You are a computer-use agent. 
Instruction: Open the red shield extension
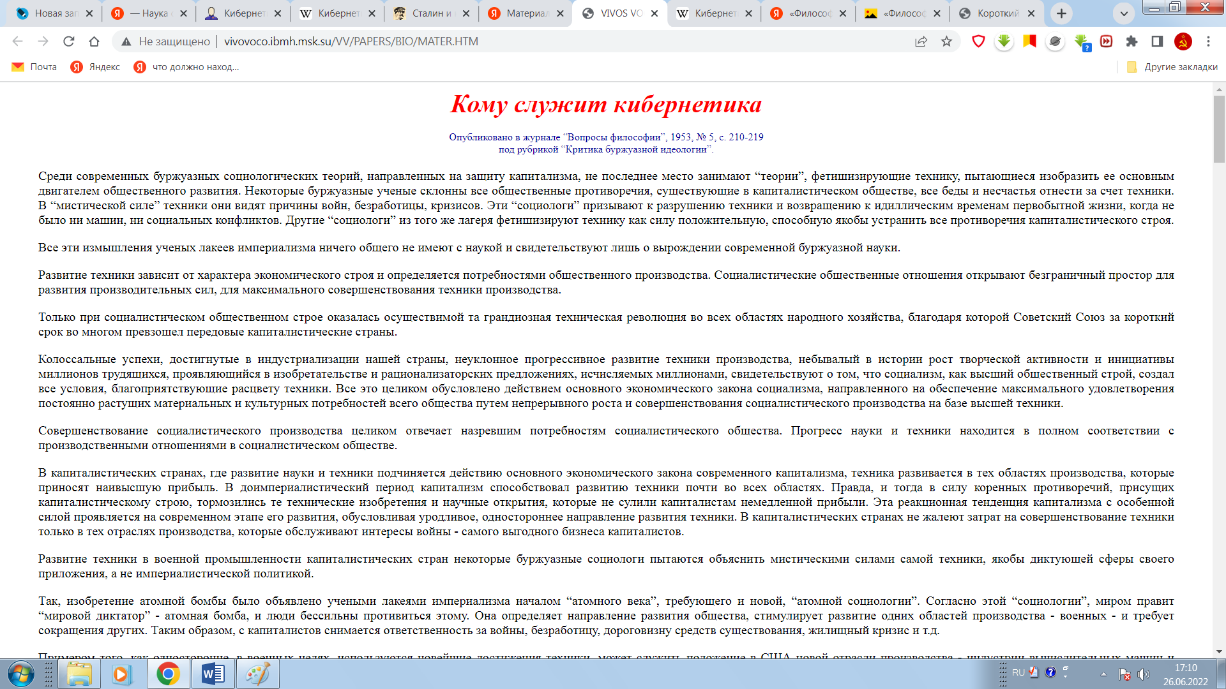coord(978,41)
